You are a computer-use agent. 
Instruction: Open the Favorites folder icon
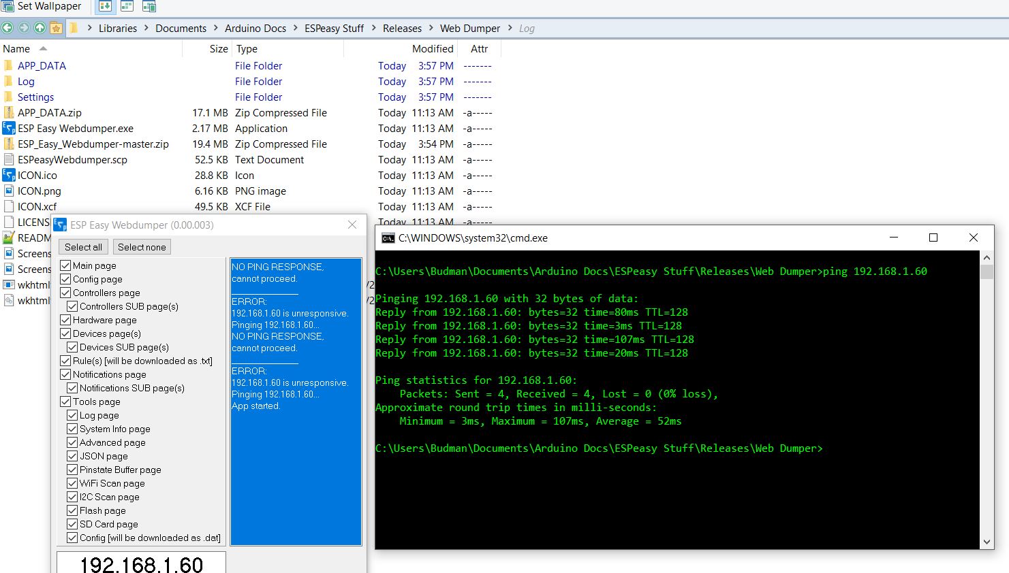56,28
